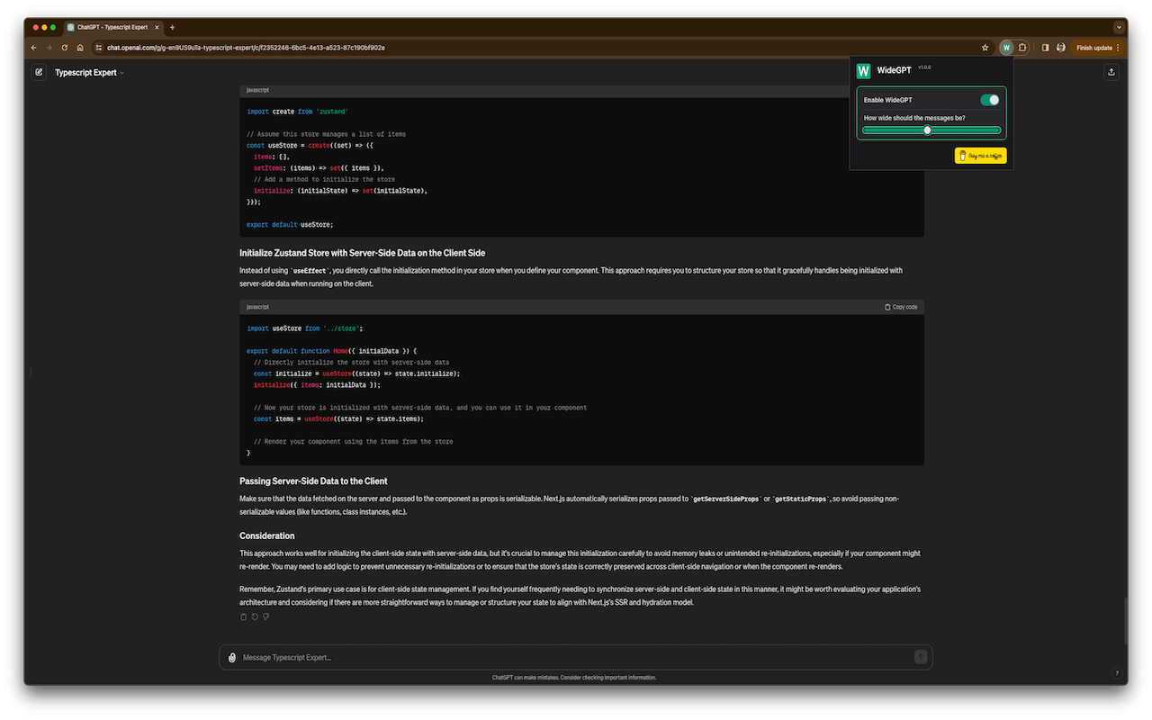
Task: Copy the response with clipboard icon
Action: click(243, 616)
